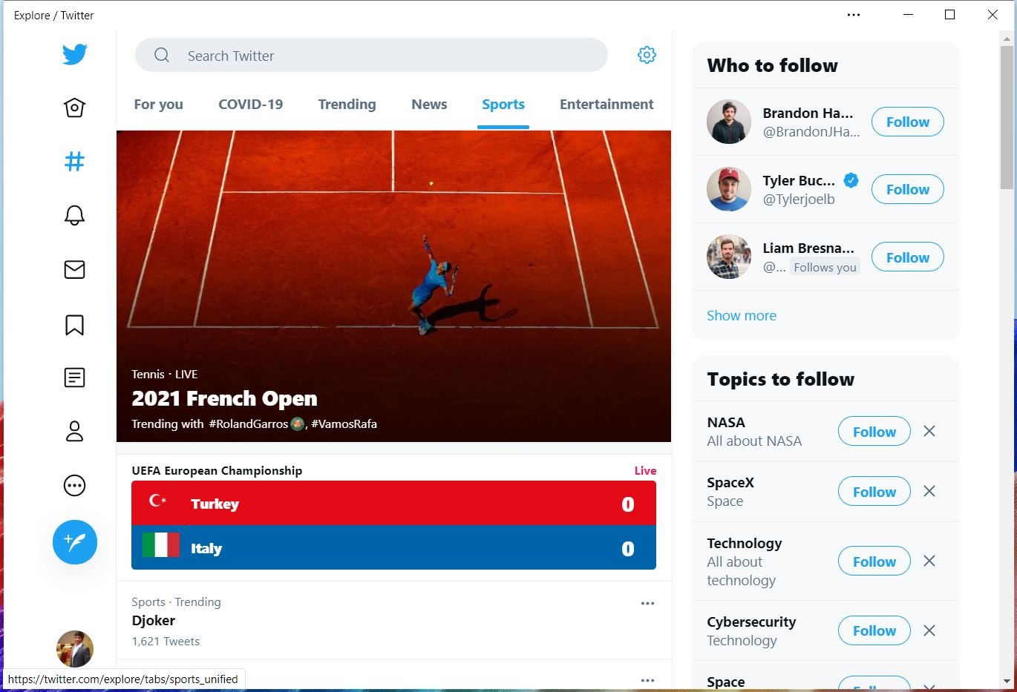This screenshot has height=692, width=1017.
Task: Switch to the Entertainment tab
Action: coord(606,105)
